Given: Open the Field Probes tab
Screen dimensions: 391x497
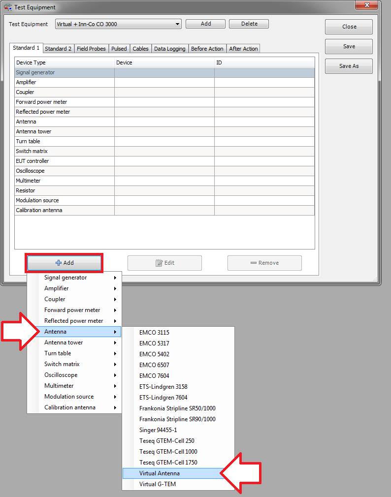Looking at the screenshot, I should pos(91,49).
